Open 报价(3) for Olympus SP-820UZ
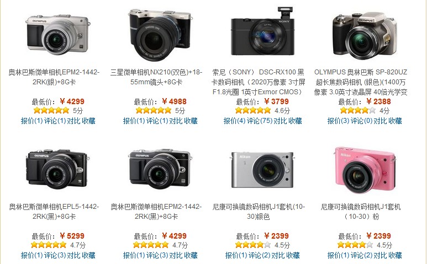Screen dimensions: 427x264 pyautogui.click(x=338, y=121)
